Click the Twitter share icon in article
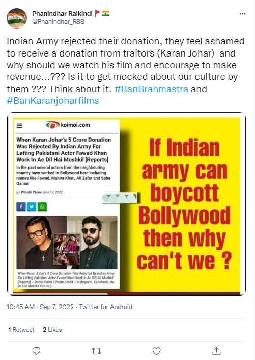 (32, 207)
